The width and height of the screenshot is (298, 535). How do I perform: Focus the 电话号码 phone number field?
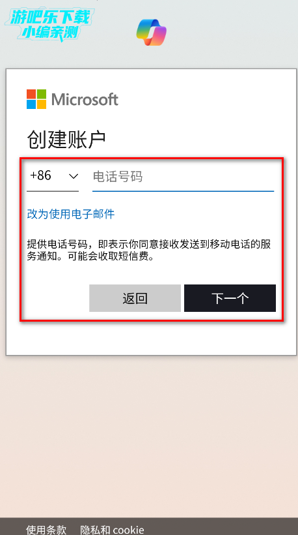[x=183, y=177]
